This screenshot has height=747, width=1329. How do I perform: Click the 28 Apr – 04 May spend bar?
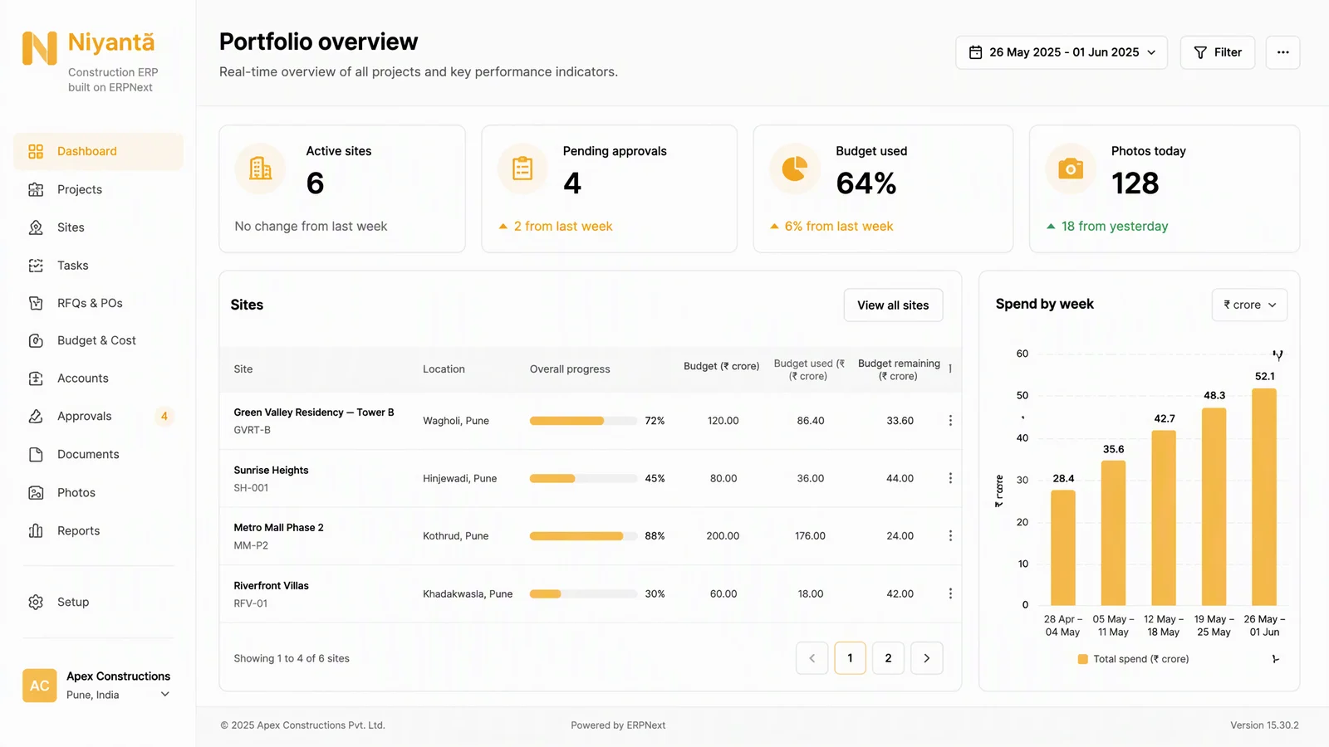point(1063,548)
